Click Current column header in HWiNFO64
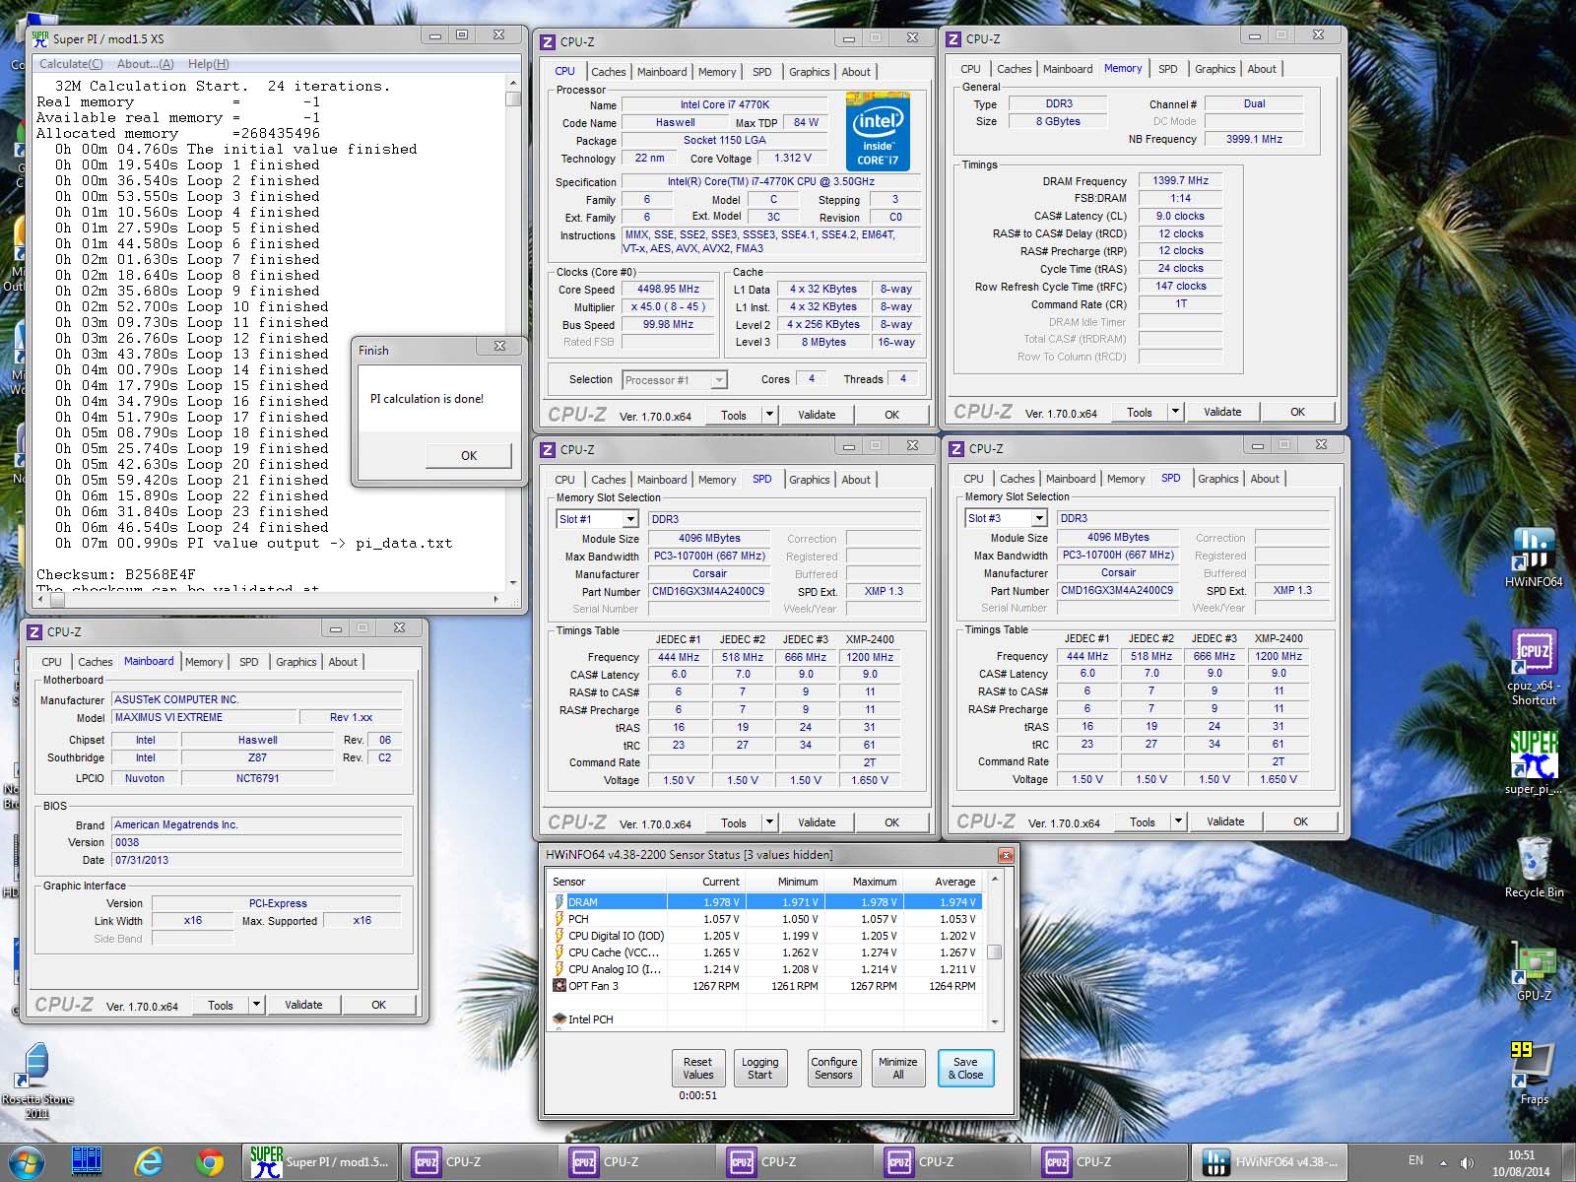1576x1182 pixels. click(x=705, y=882)
